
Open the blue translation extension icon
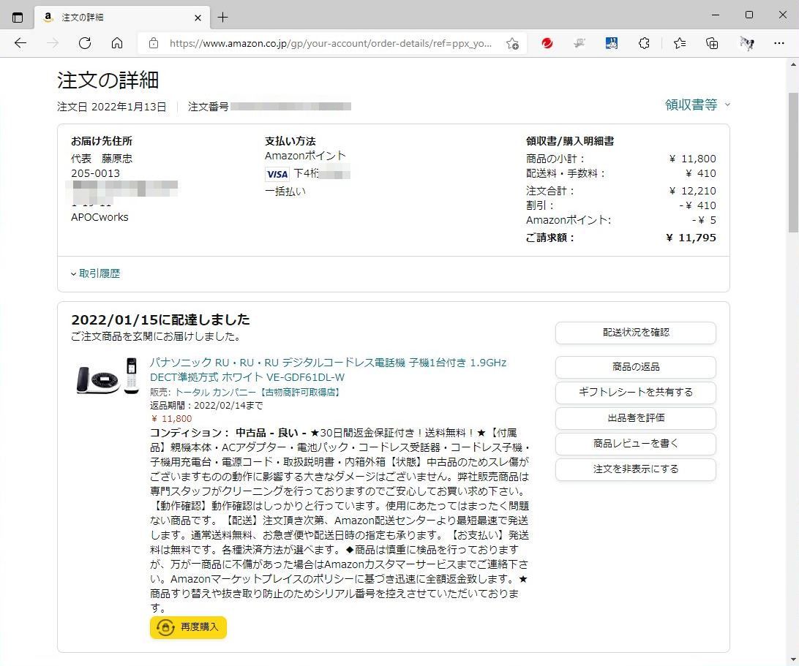612,43
